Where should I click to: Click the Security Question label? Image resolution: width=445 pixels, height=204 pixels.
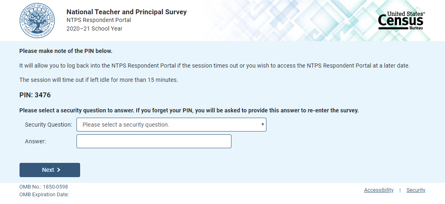(48, 125)
